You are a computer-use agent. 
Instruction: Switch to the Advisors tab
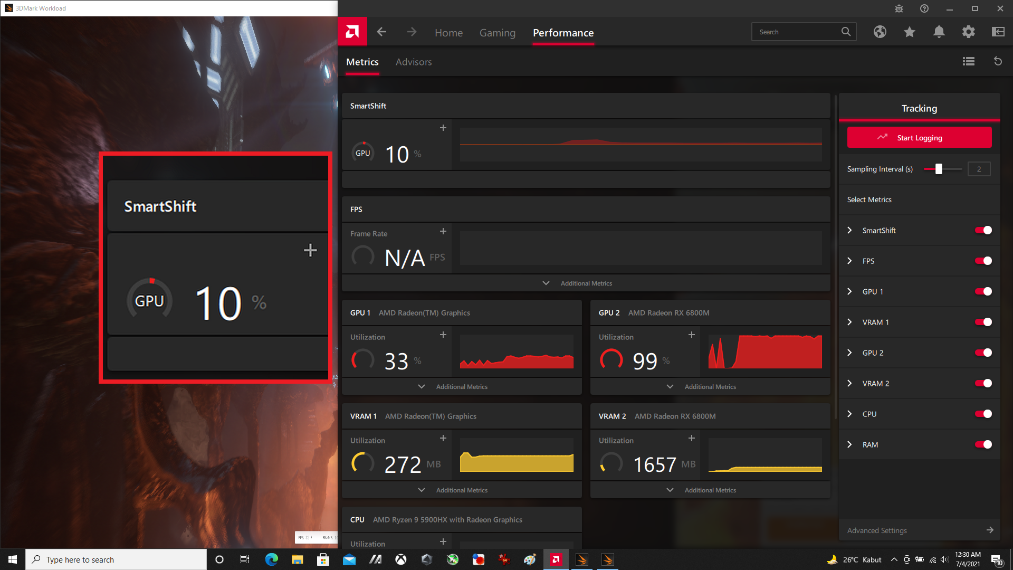coord(414,62)
